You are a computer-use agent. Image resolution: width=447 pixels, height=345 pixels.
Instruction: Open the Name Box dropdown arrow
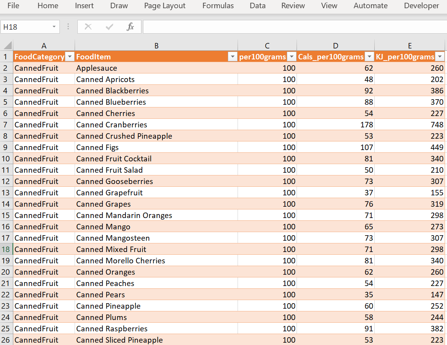(x=54, y=27)
